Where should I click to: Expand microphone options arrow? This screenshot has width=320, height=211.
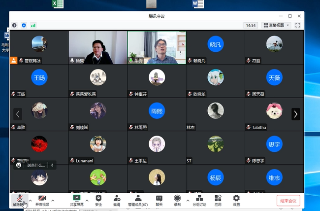click(30, 200)
